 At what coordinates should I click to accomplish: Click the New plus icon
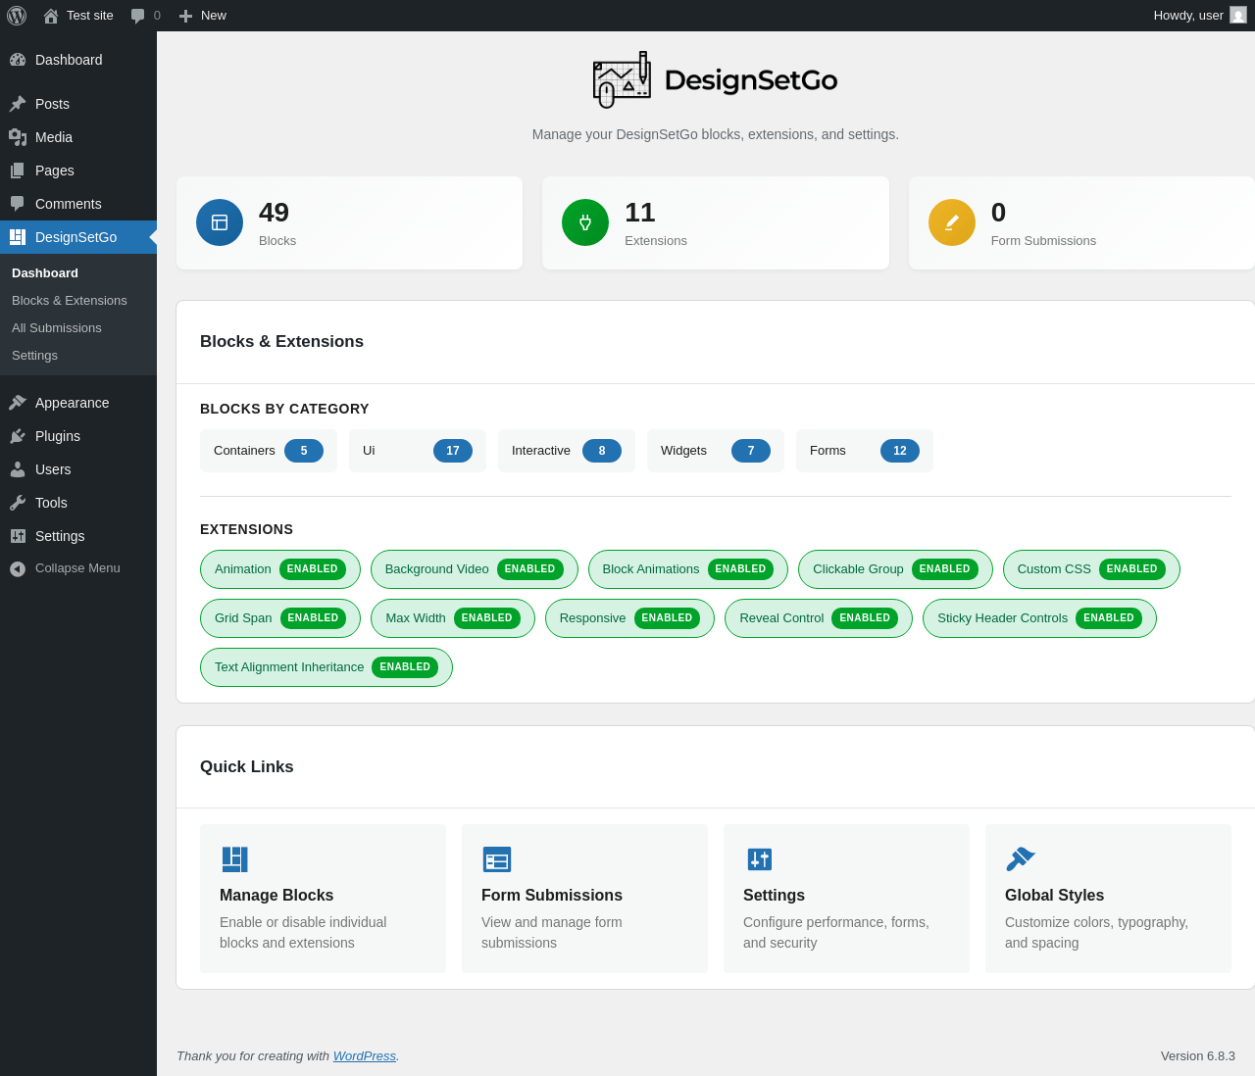click(186, 16)
